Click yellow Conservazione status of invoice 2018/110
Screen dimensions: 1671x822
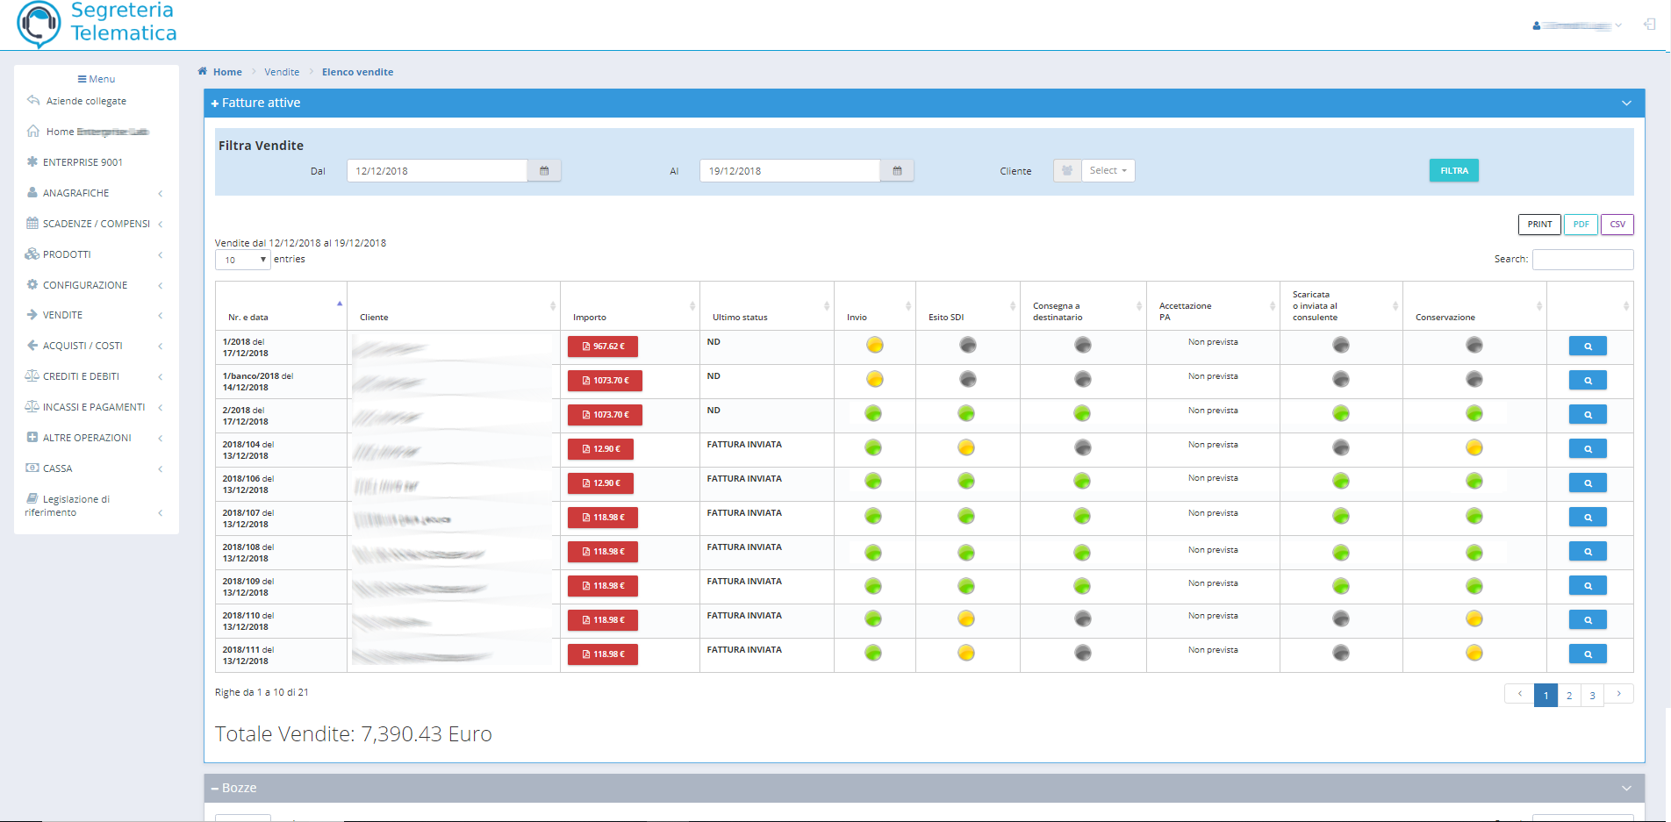[1474, 618]
